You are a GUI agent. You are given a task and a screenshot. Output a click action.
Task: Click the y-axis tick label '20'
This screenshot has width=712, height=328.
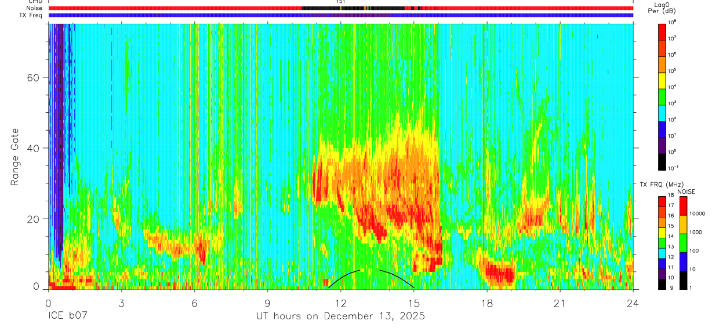[34, 219]
